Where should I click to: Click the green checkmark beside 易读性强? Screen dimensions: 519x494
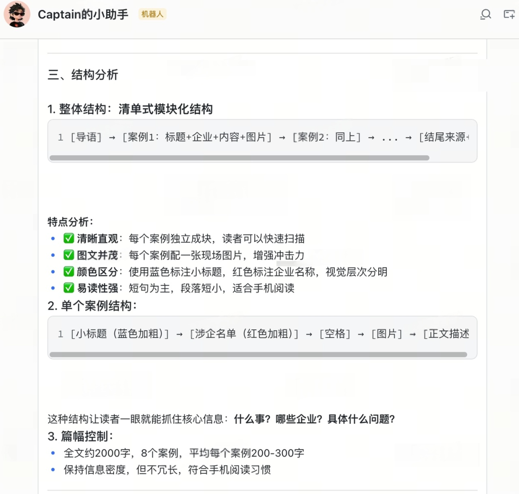69,288
